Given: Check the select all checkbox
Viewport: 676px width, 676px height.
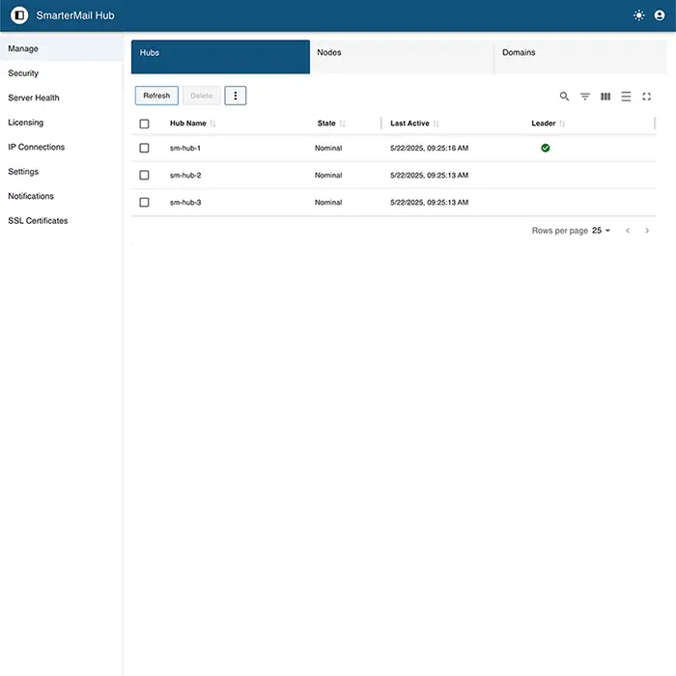Looking at the screenshot, I should click(145, 124).
